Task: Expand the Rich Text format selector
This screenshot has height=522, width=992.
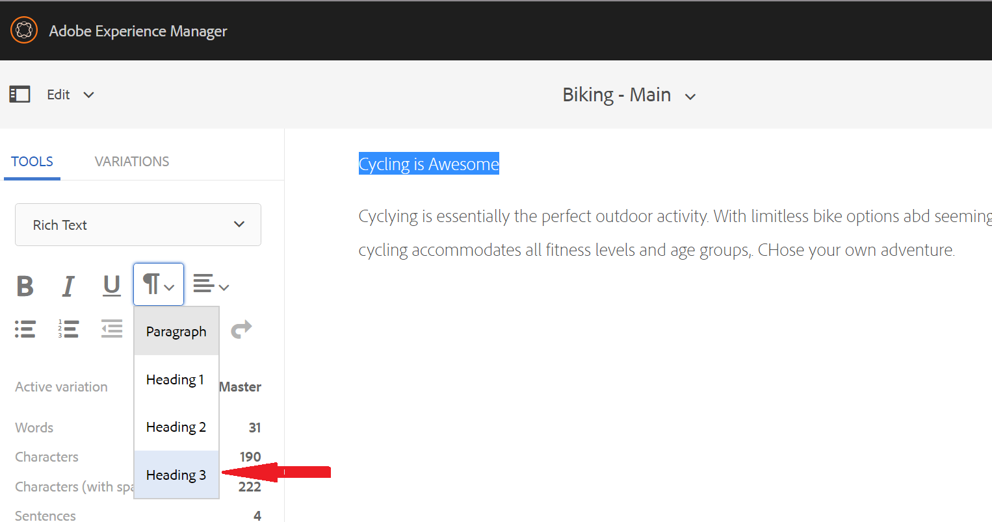Action: point(138,225)
